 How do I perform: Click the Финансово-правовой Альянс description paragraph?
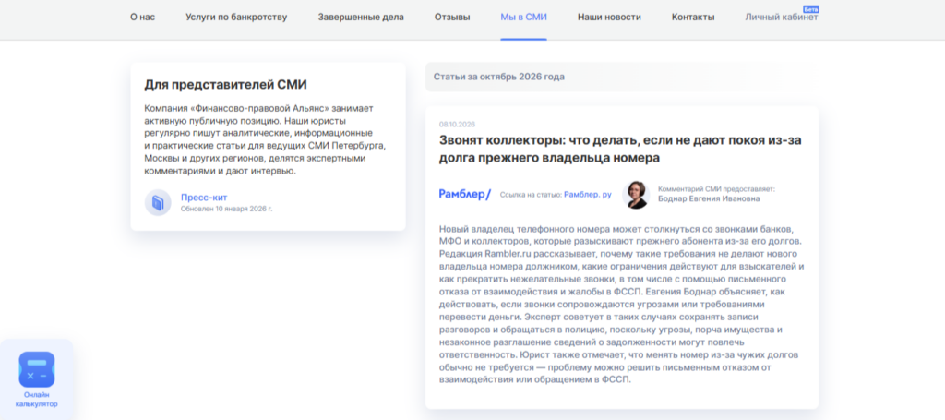(x=265, y=139)
